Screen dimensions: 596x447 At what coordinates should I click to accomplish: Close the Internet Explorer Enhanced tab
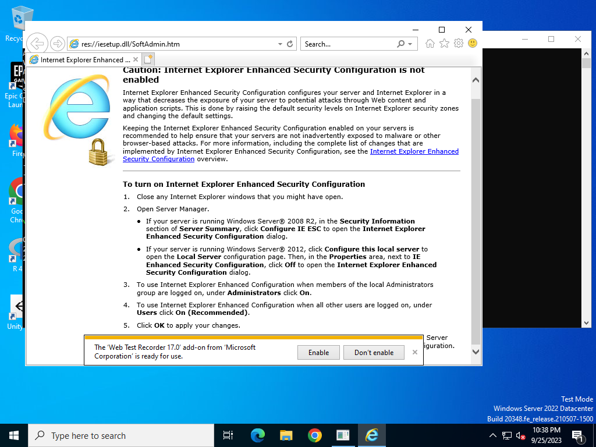pos(135,60)
